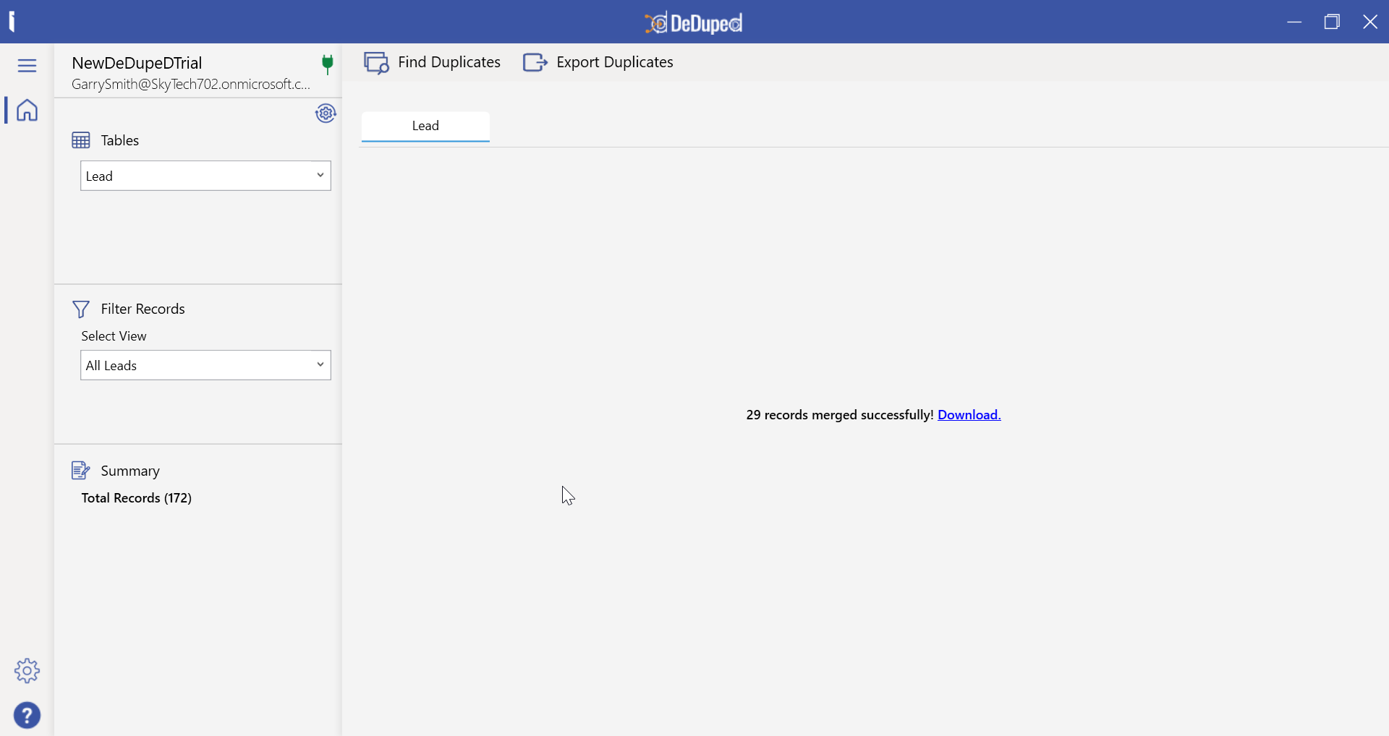Screen dimensions: 1389x736
Task: Click the 29 records merged successfully message
Action: point(840,415)
